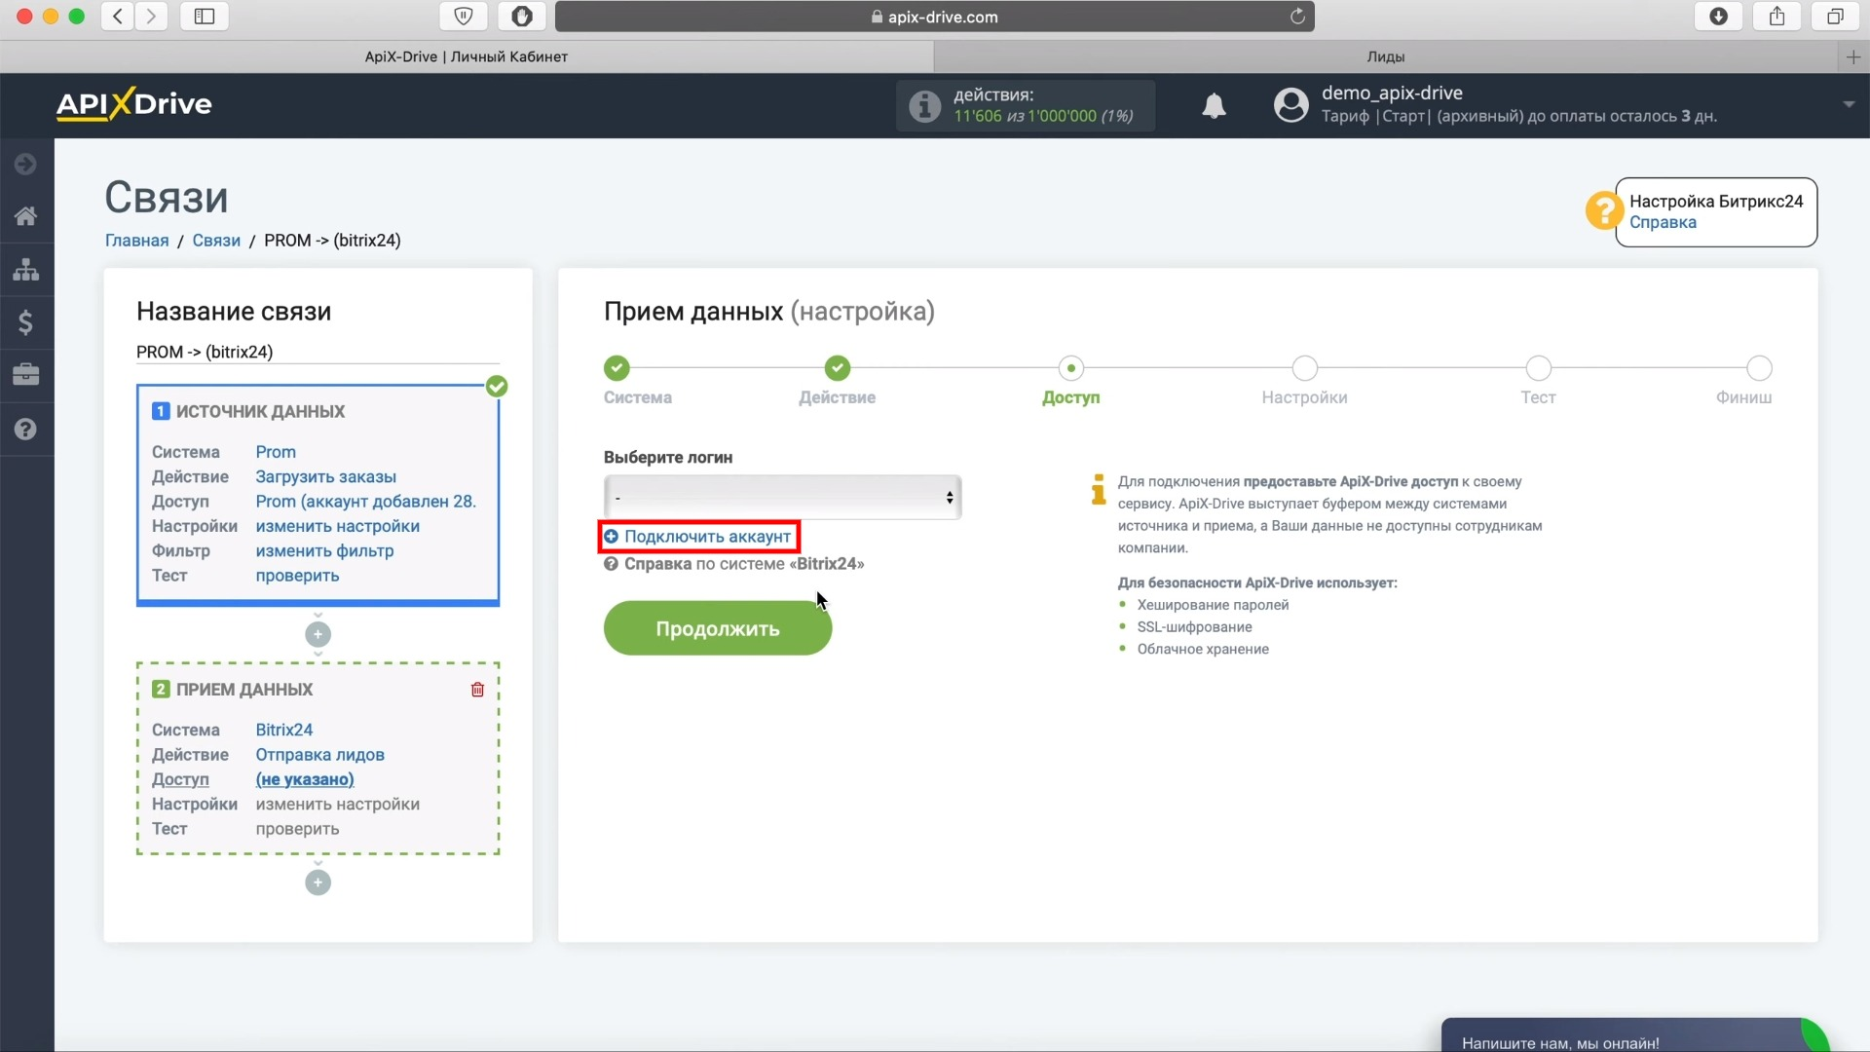The width and height of the screenshot is (1870, 1052).
Task: Click the info icon beside действия counter
Action: click(925, 105)
